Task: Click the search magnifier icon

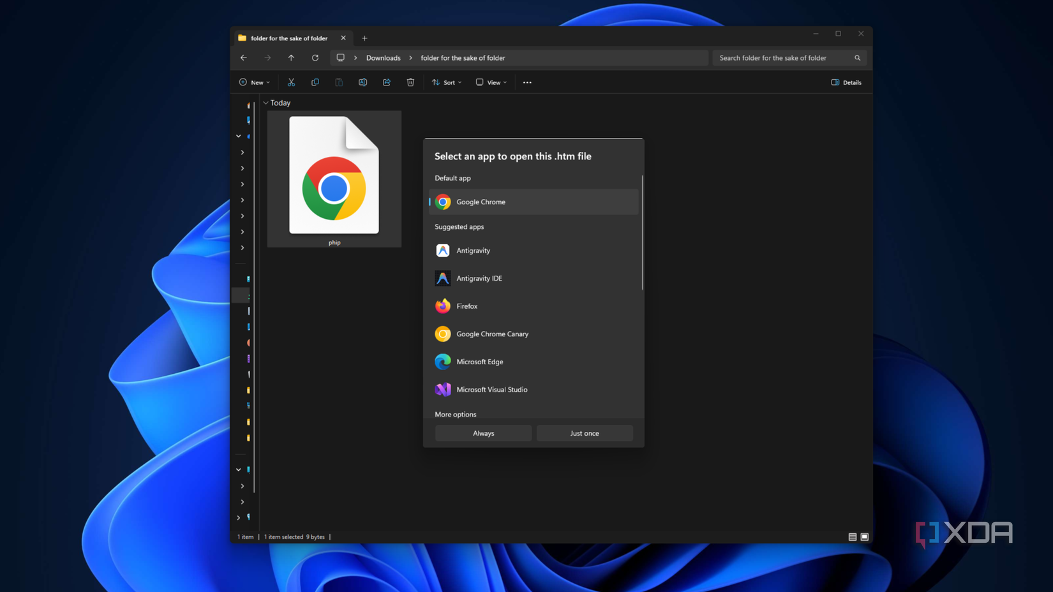Action: coord(858,58)
